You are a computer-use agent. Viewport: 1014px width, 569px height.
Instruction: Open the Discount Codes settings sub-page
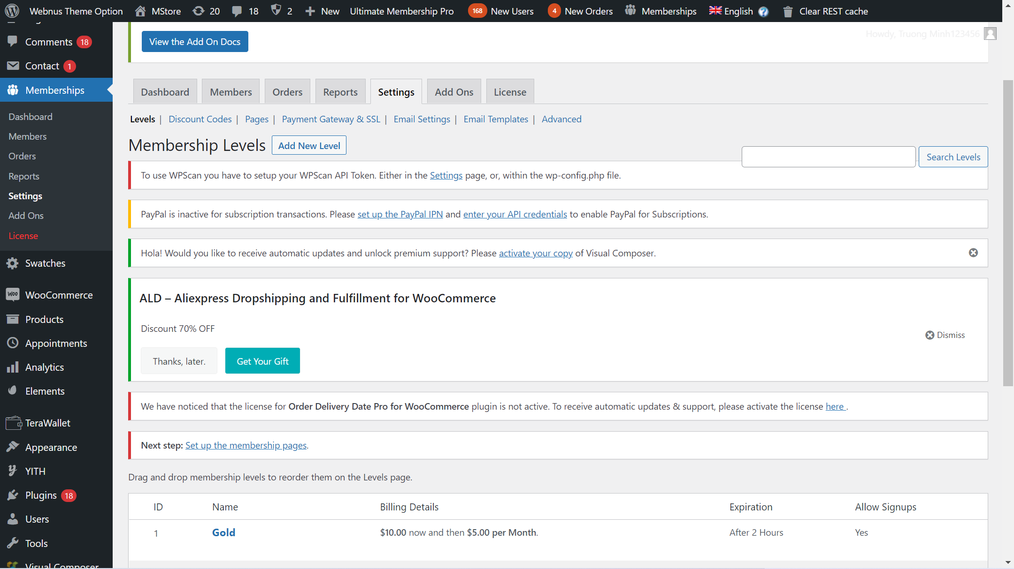pyautogui.click(x=200, y=119)
